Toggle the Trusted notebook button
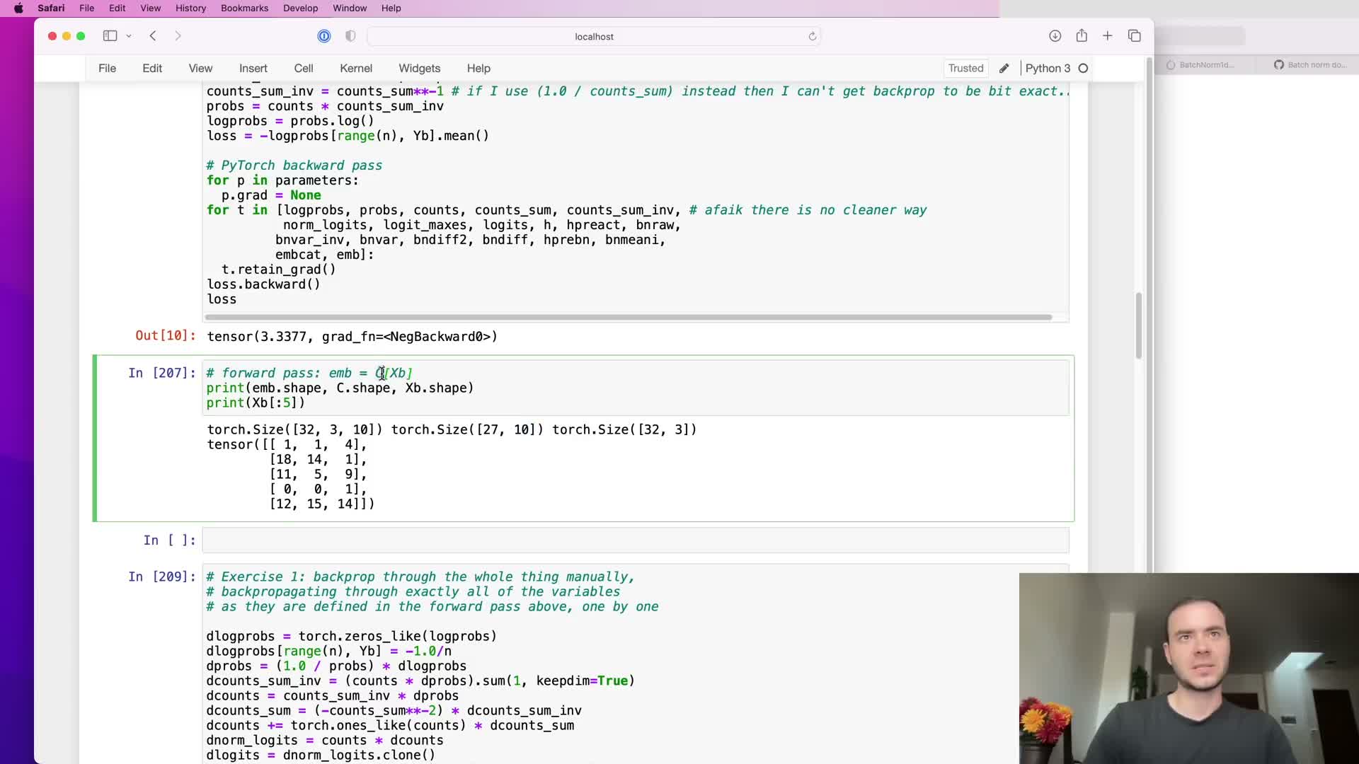The image size is (1359, 764). [965, 69]
